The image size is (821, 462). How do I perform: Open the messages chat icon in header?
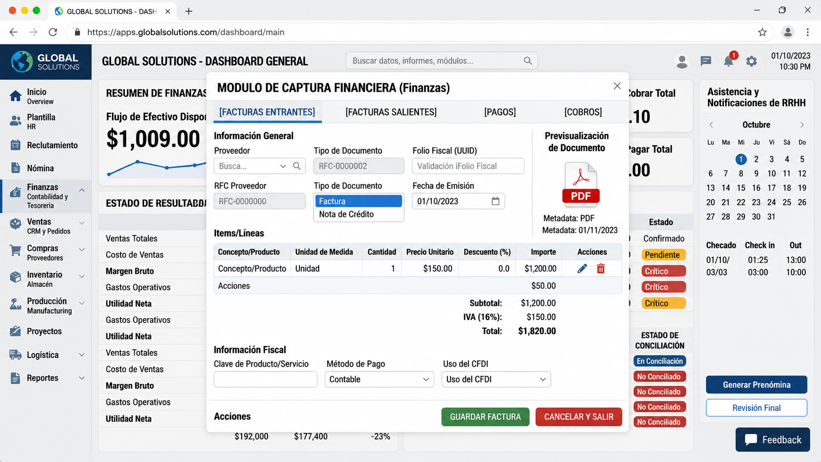pos(706,61)
